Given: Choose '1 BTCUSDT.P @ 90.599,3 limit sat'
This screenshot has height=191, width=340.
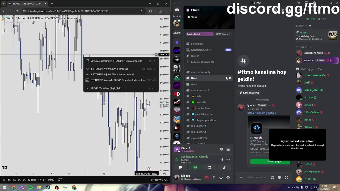Looking at the screenshot, I should [x=121, y=69].
